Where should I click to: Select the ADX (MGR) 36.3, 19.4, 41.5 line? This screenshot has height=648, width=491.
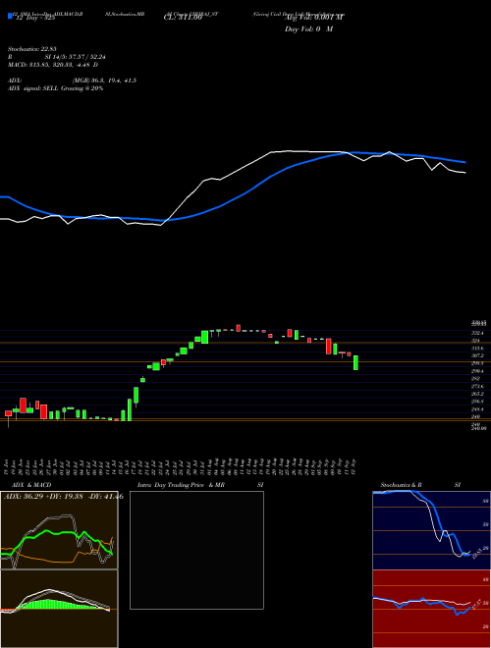pyautogui.click(x=72, y=81)
